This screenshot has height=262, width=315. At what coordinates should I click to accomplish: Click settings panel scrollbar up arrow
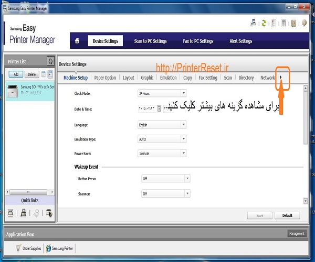click(x=306, y=88)
